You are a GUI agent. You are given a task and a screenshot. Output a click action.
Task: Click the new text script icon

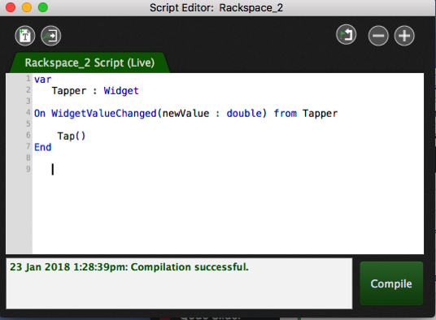(x=25, y=36)
